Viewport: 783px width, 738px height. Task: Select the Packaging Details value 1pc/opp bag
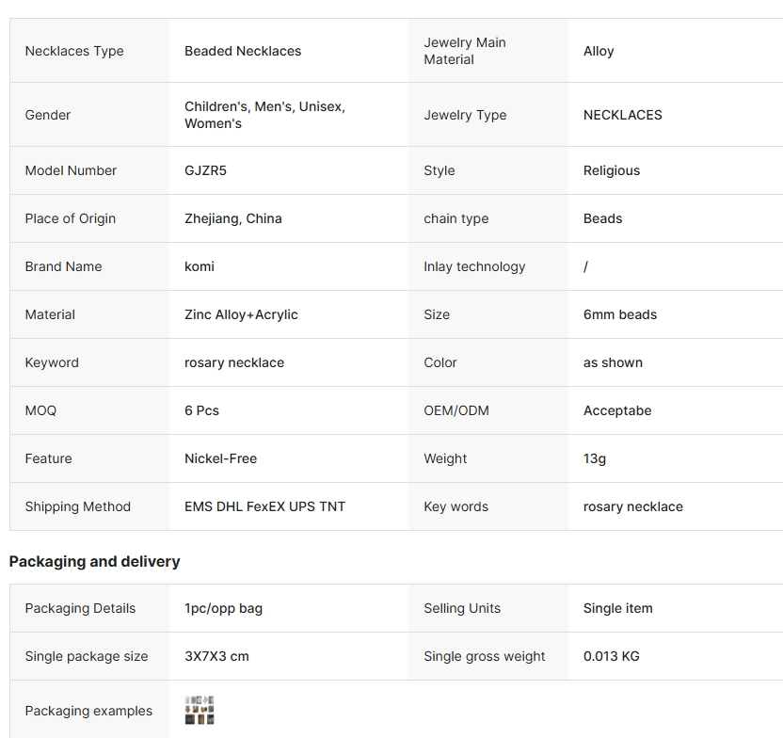point(223,608)
